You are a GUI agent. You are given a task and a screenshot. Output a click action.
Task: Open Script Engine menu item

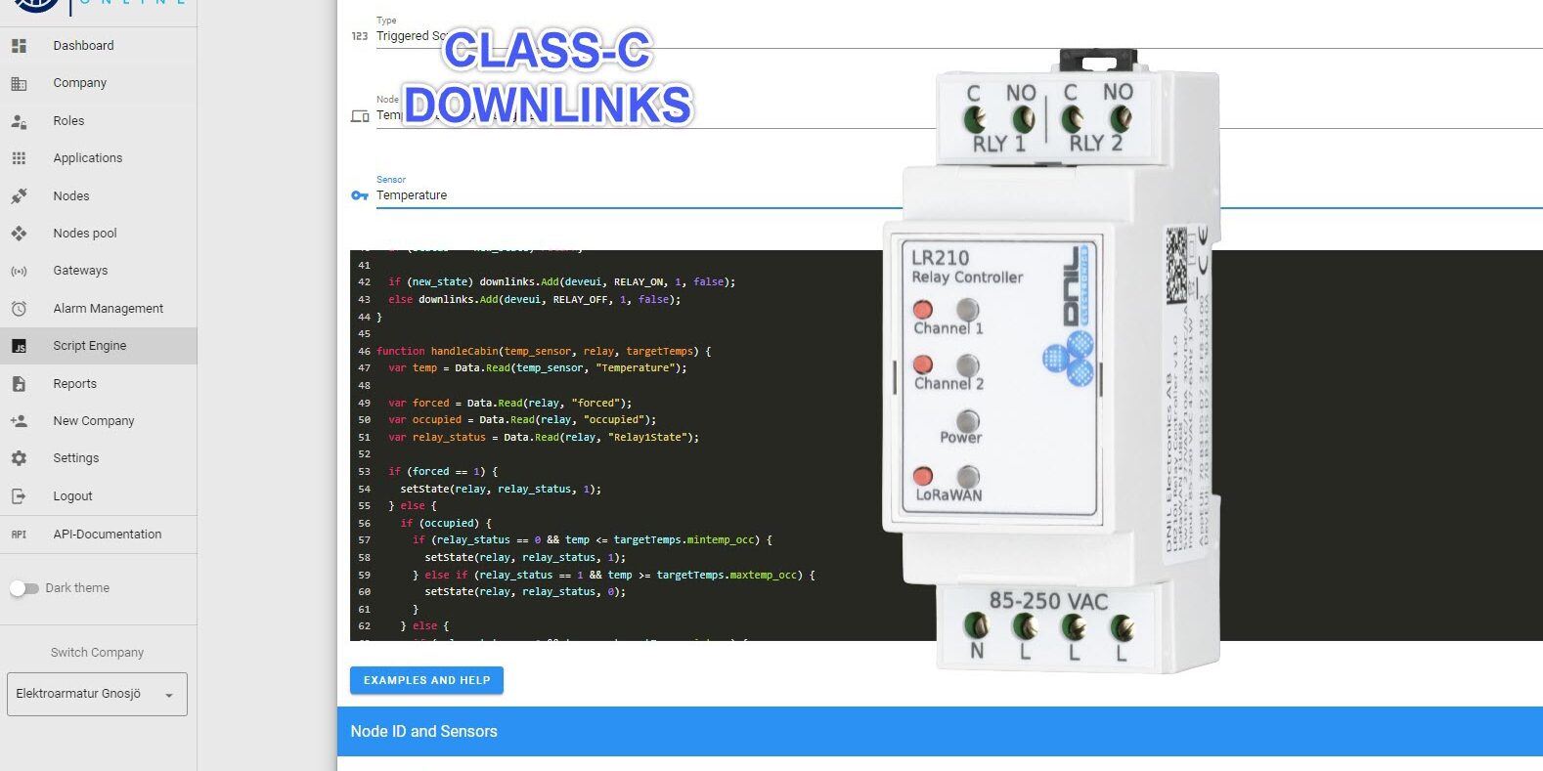click(90, 346)
